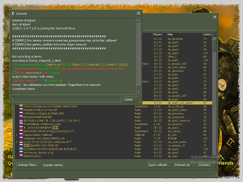Click the flag icon beside ЗОЛОТАЯ ИМПЕРИЯ
Image resolution: width=243 pixels, height=182 pixels.
tap(21, 128)
